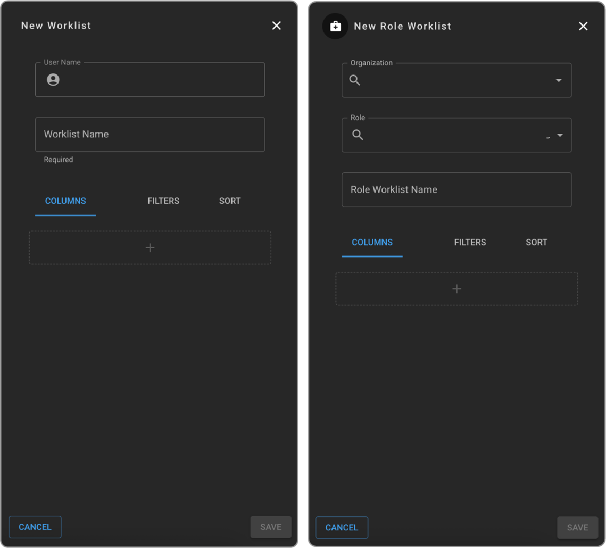Screen dimensions: 606x548
Task: Open the Role field's chevron selector
Action: (x=559, y=135)
